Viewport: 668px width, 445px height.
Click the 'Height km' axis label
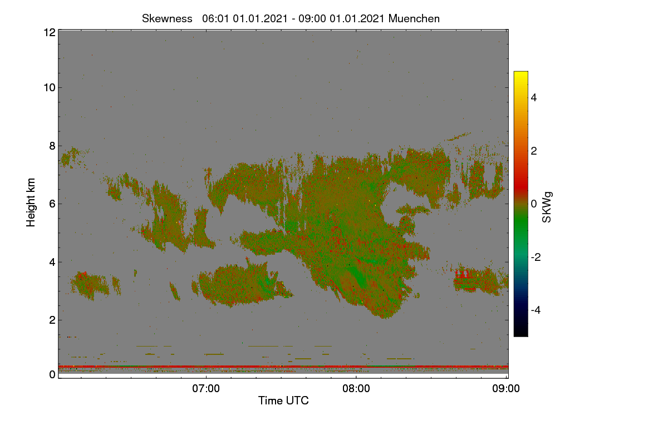31,203
